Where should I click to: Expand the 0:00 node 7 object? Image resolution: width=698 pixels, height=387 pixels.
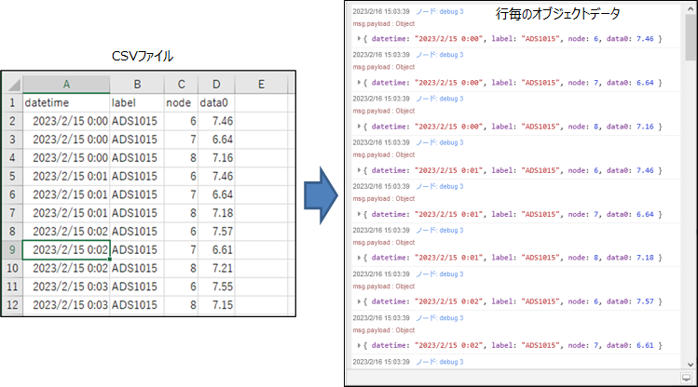click(x=361, y=82)
